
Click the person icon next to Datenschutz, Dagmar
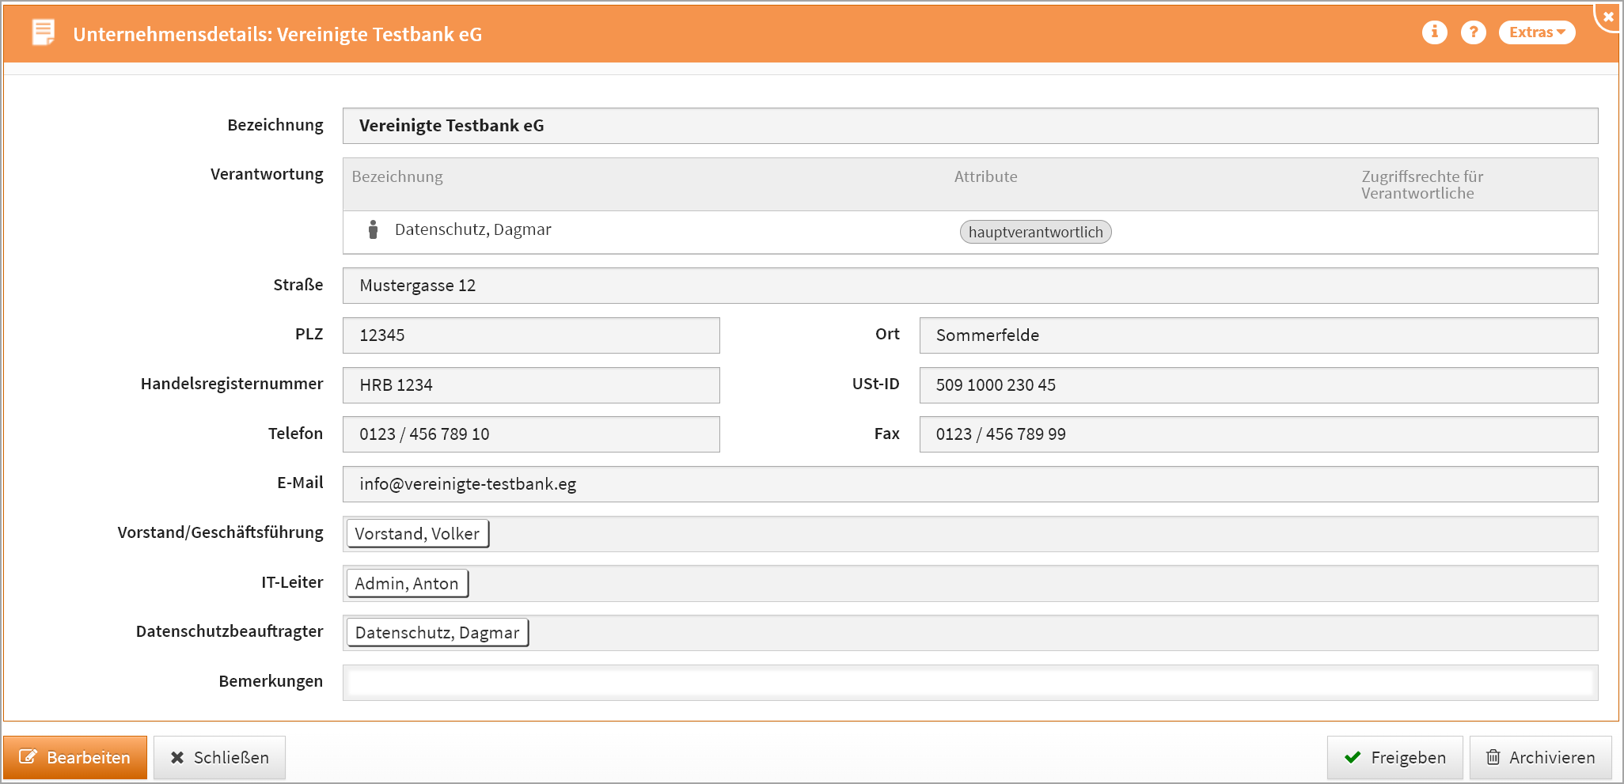(373, 230)
